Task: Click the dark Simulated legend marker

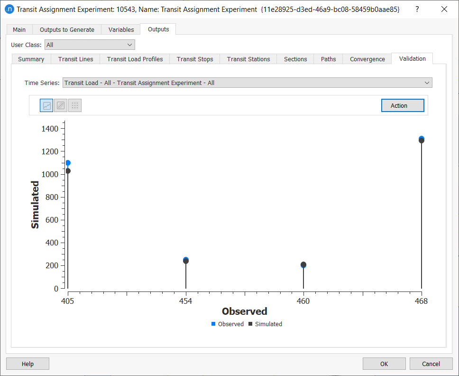Action: click(250, 324)
